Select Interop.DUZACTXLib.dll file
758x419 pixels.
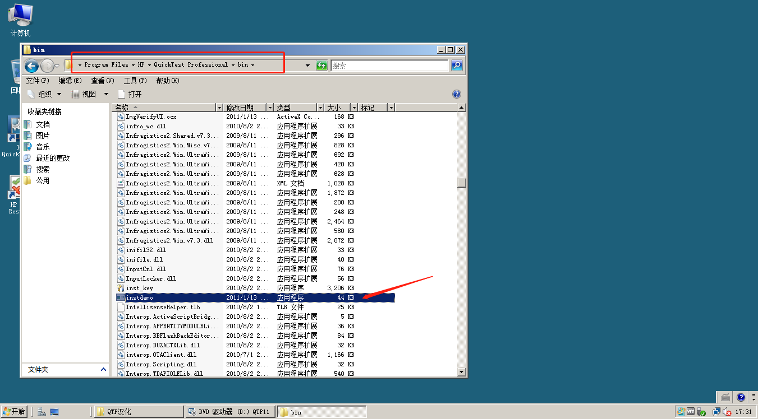tap(255, 345)
